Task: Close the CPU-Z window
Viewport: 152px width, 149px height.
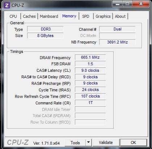Action: point(141,4)
